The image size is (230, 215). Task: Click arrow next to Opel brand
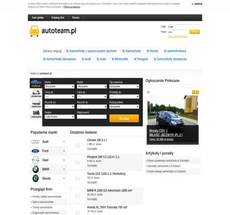[x=64, y=160]
